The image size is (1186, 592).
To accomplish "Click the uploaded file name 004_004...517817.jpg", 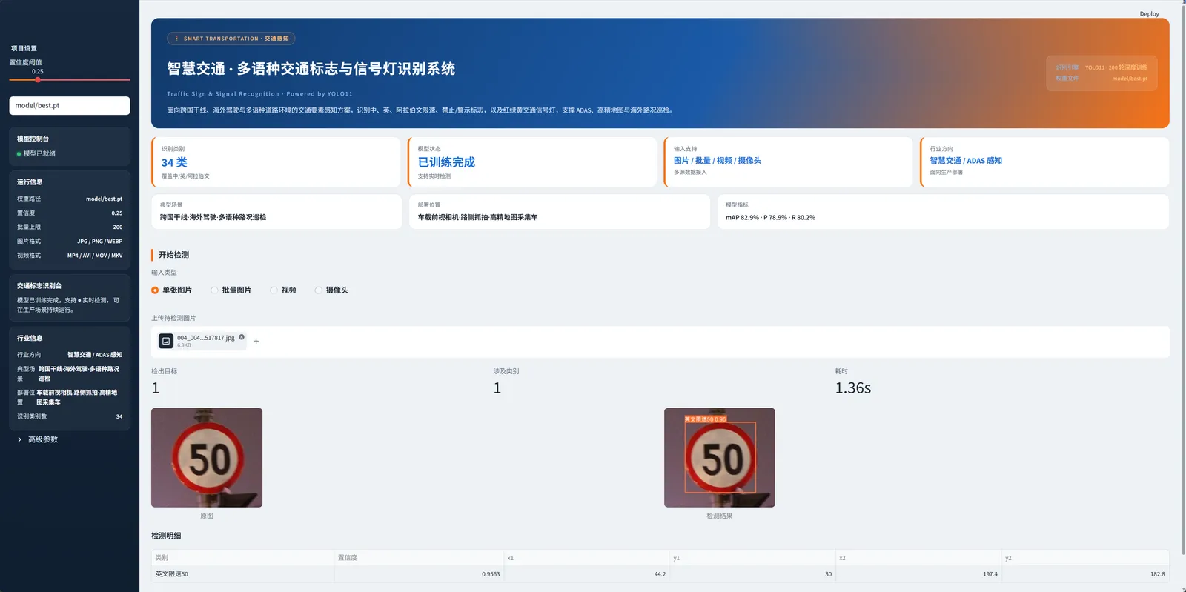I will click(x=205, y=338).
